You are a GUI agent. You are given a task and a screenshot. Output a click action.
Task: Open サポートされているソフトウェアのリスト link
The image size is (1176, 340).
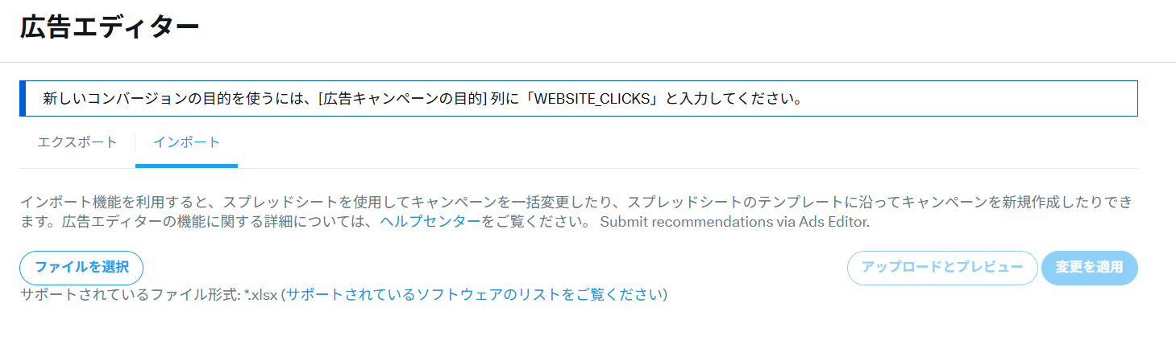[474, 294]
